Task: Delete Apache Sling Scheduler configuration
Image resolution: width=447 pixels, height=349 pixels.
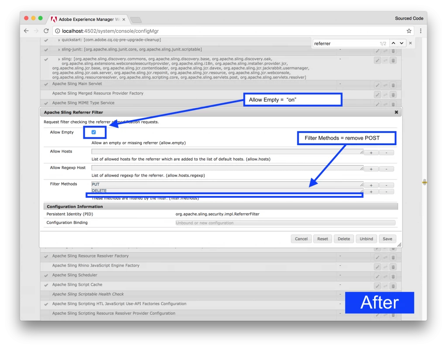Action: click(393, 277)
